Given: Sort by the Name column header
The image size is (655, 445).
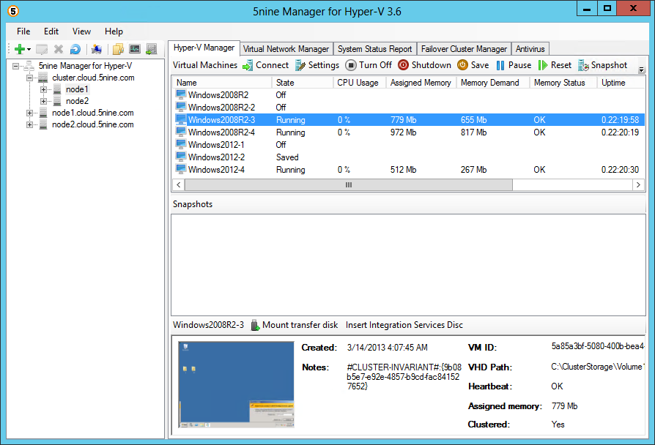Looking at the screenshot, I should (222, 83).
